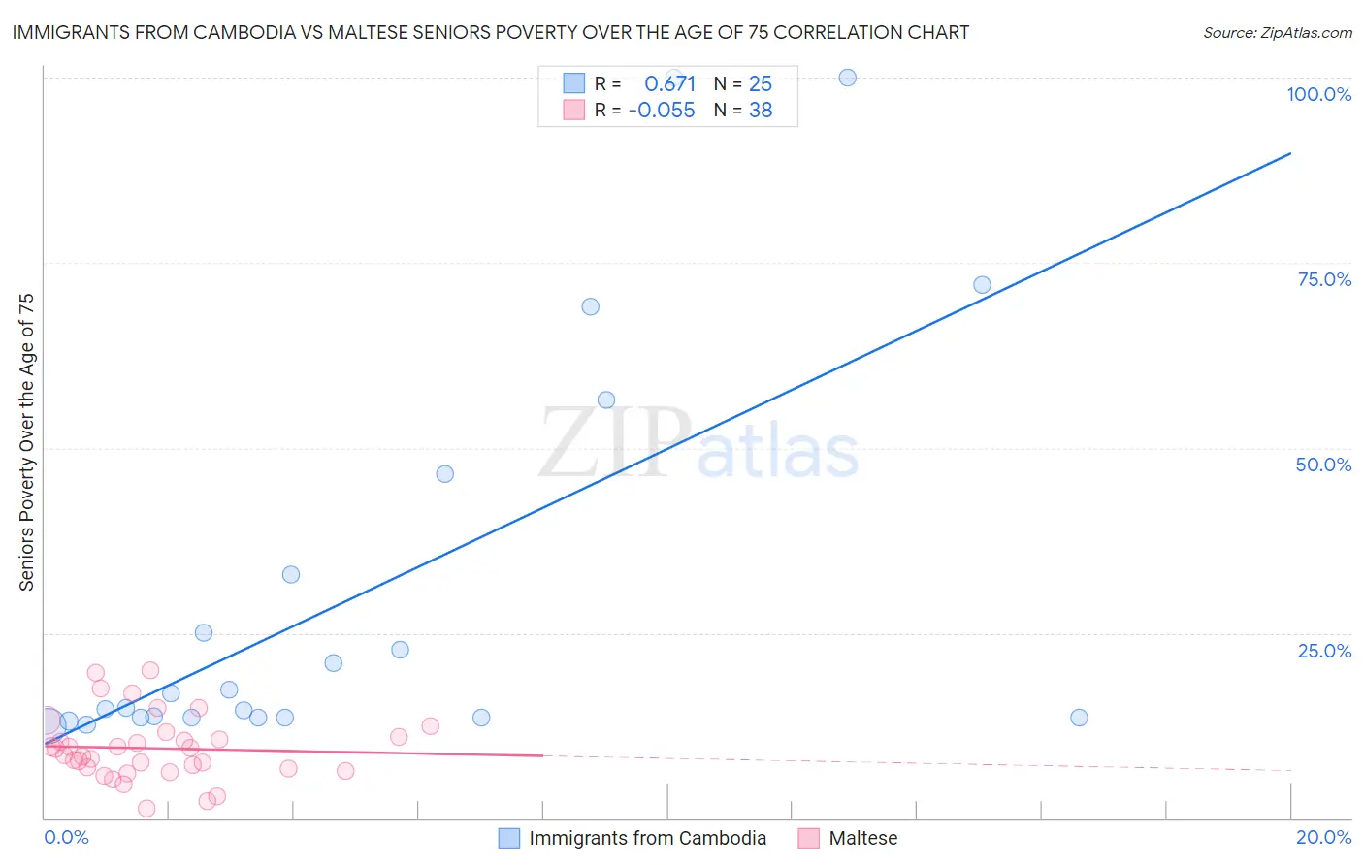Click the highest blue data point near 100%

[848, 78]
